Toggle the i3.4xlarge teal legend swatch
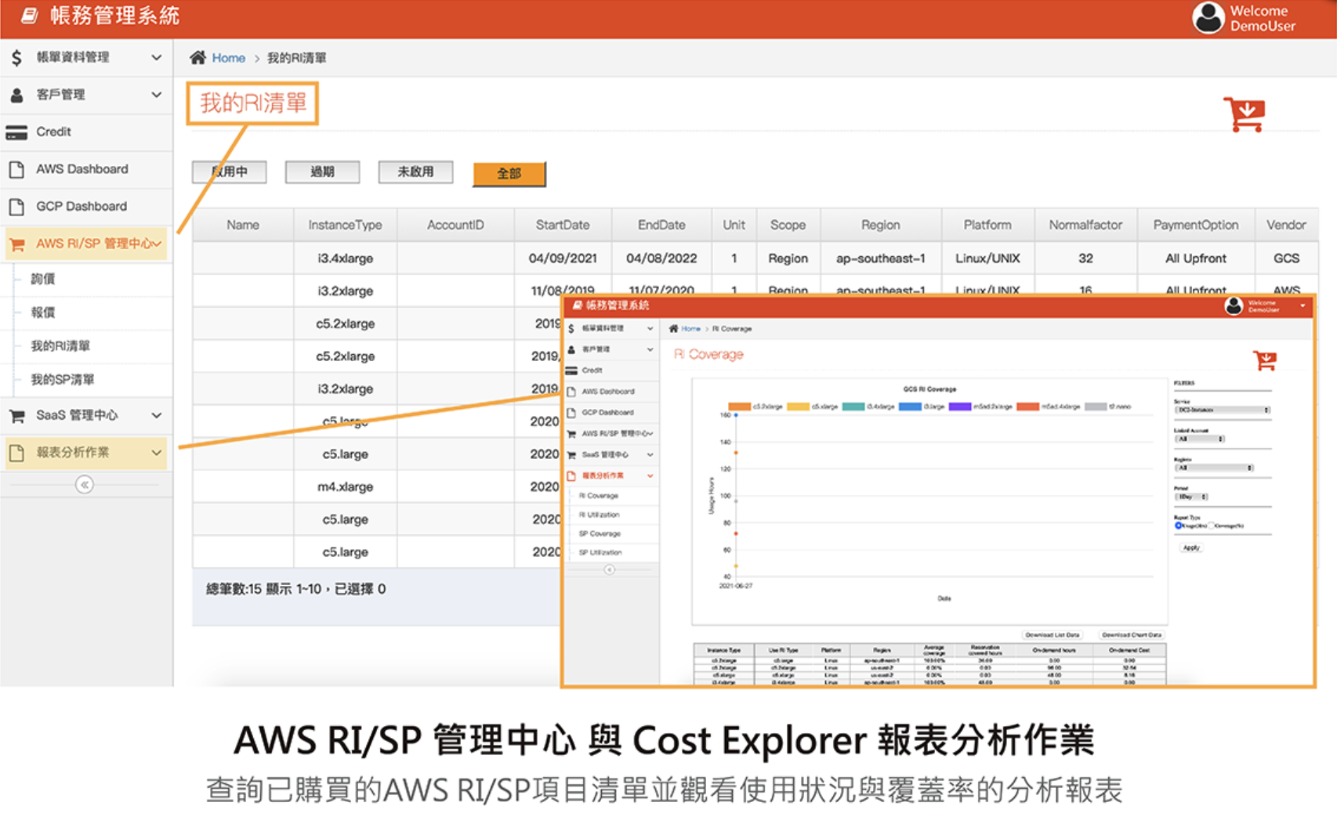This screenshot has width=1337, height=835. point(853,407)
